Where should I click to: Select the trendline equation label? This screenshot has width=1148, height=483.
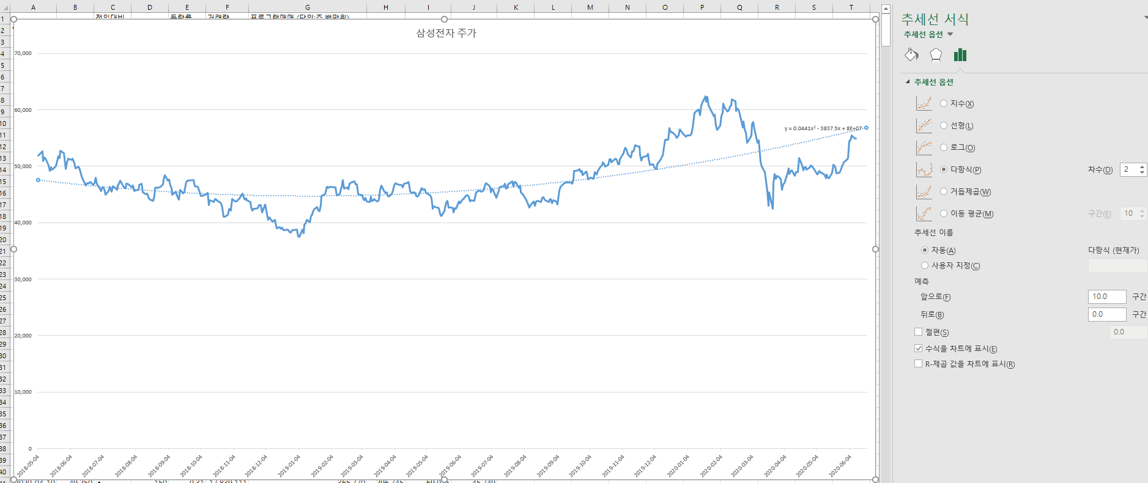823,128
